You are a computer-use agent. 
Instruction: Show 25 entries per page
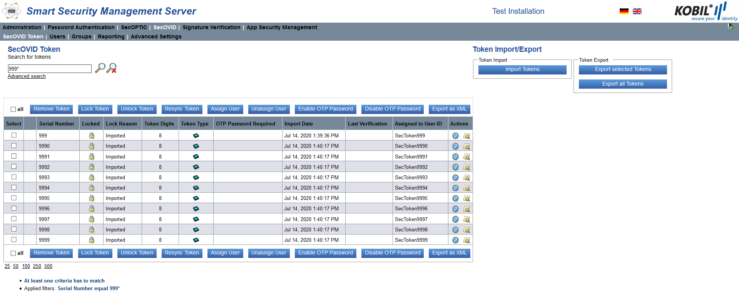point(7,266)
